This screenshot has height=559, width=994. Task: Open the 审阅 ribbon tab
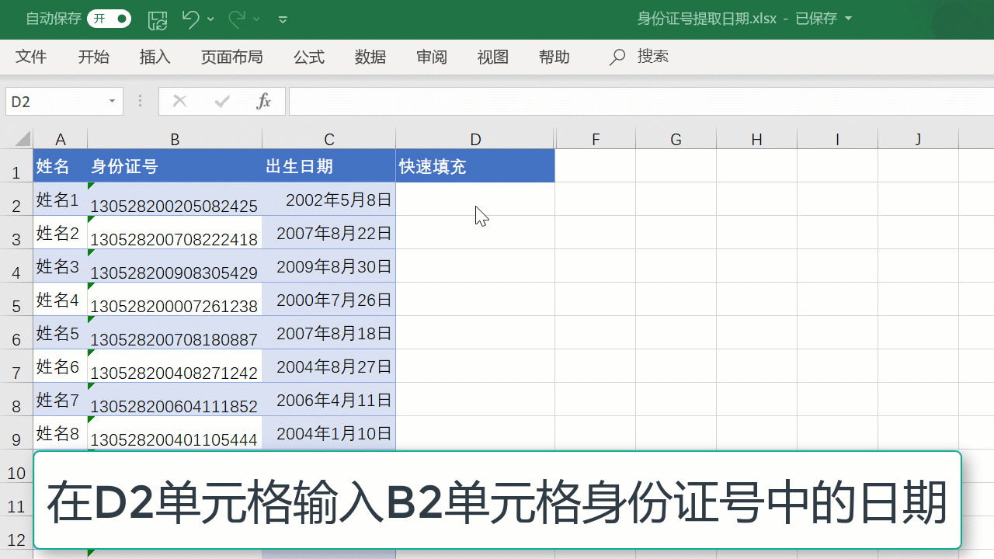point(431,57)
